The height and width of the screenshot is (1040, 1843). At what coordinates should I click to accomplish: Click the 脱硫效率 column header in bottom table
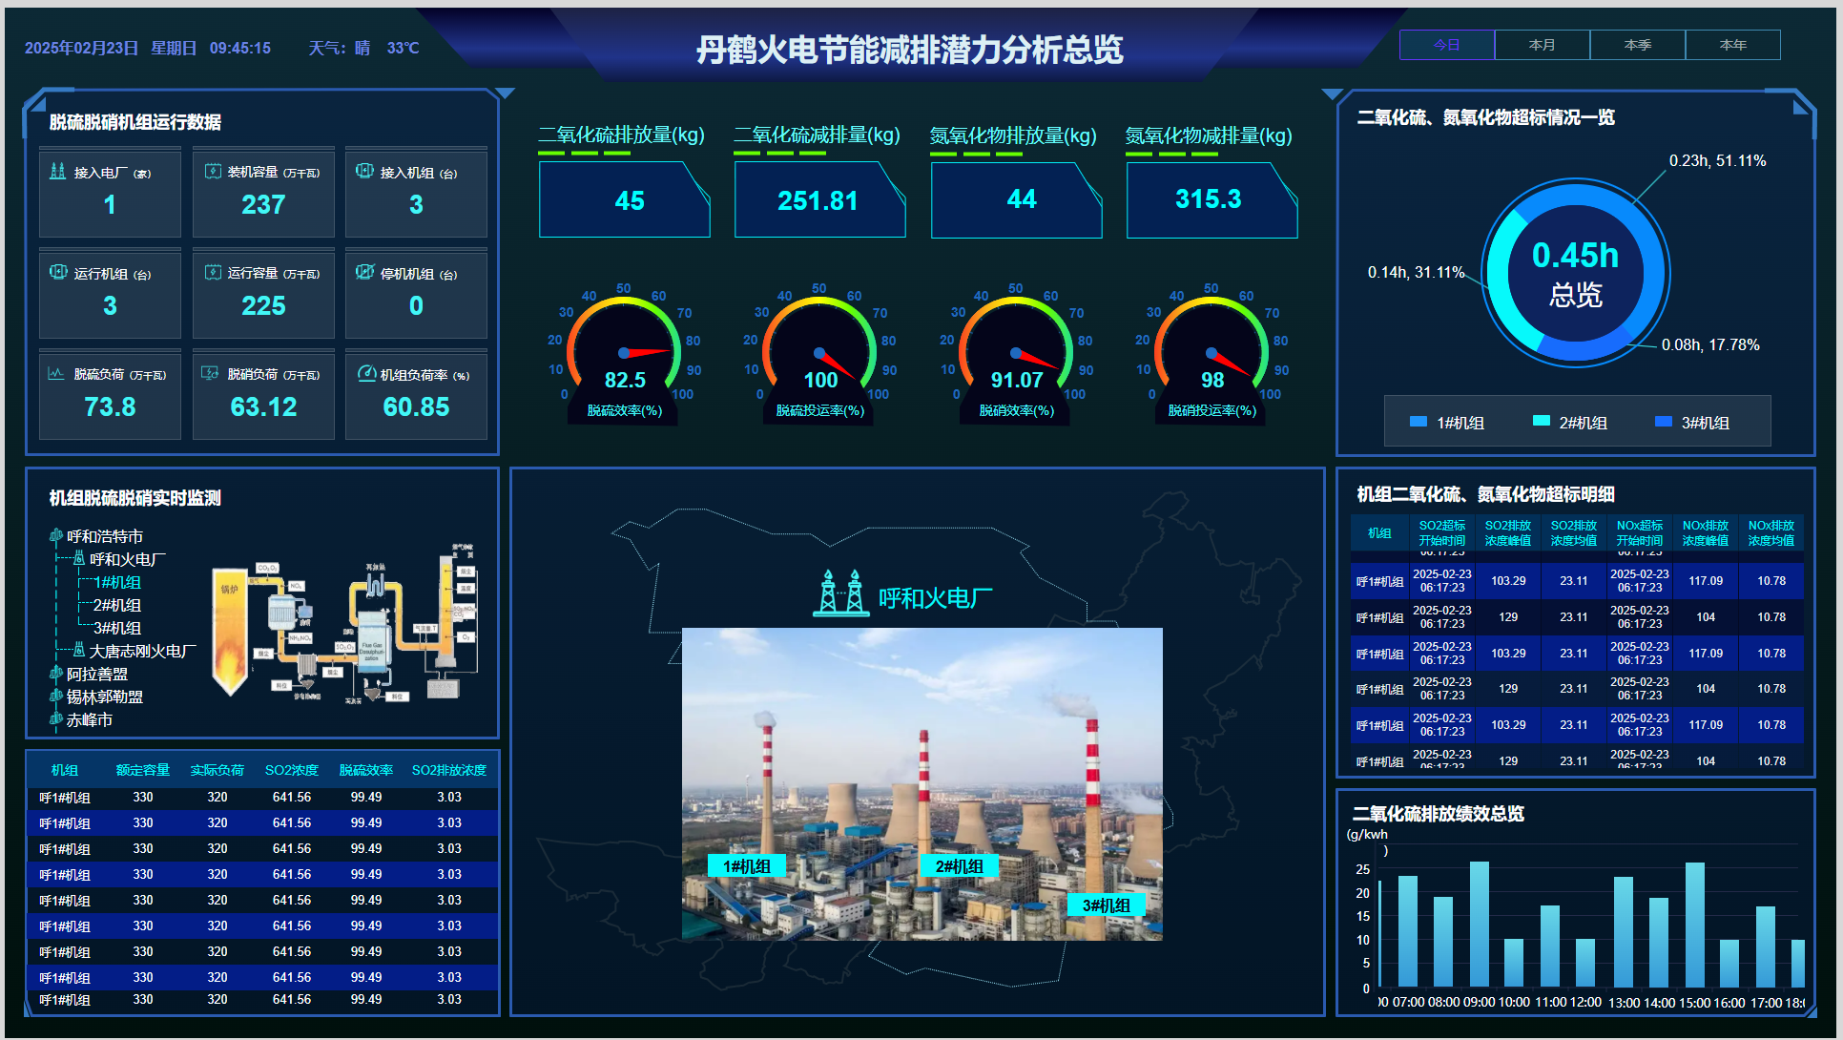click(x=366, y=770)
